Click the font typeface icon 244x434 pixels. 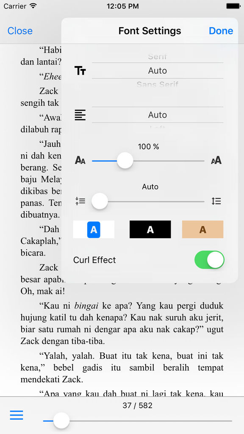[80, 71]
